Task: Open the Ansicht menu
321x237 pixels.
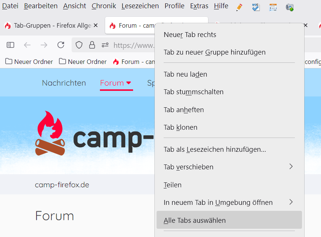Action: pyautogui.click(x=75, y=6)
